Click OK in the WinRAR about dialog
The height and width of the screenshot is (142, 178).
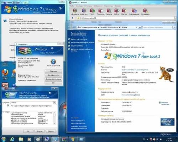(x=53, y=83)
